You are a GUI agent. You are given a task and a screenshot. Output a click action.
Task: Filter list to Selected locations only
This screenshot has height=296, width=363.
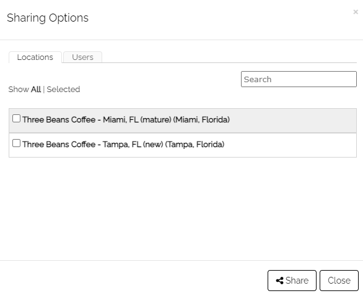coord(63,90)
